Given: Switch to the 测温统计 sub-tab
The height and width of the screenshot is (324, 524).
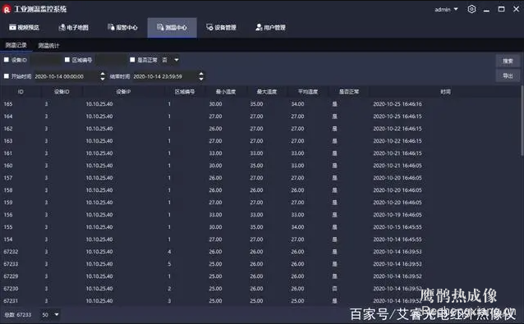Looking at the screenshot, I should click(x=48, y=45).
